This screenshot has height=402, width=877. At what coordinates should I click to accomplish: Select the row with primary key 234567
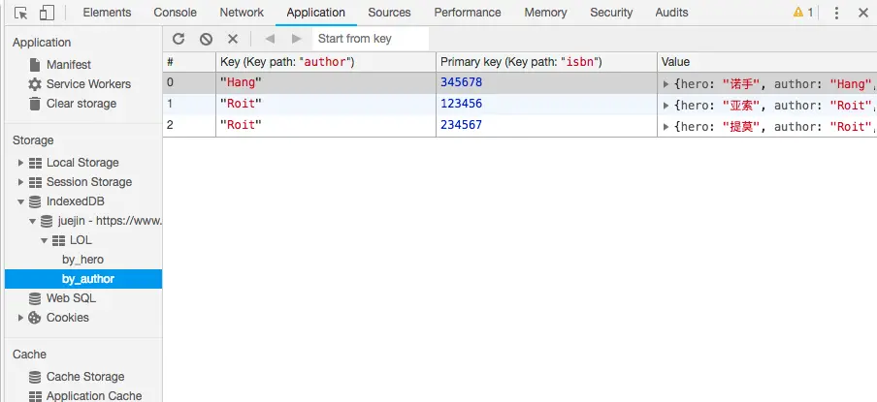tap(461, 125)
